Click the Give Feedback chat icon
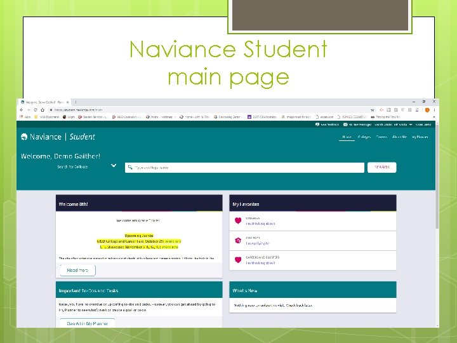Image resolution: width=457 pixels, height=343 pixels. [x=317, y=124]
